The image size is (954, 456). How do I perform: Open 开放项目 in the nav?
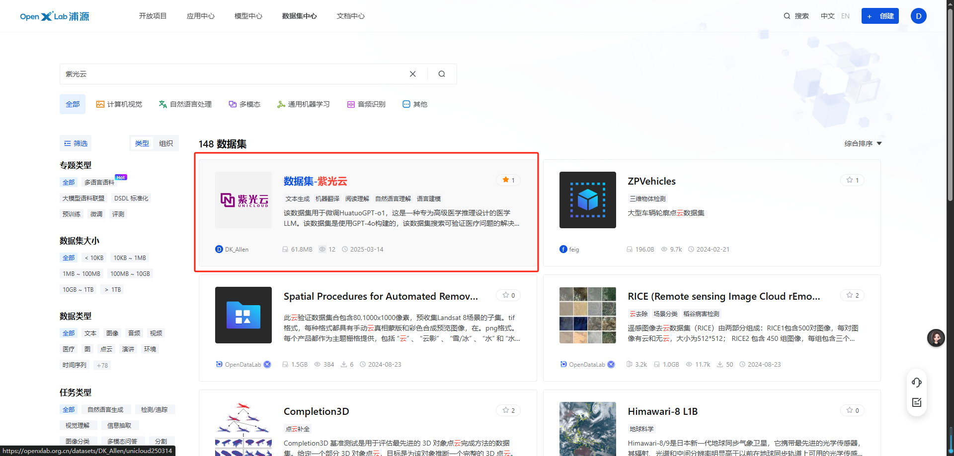153,16
